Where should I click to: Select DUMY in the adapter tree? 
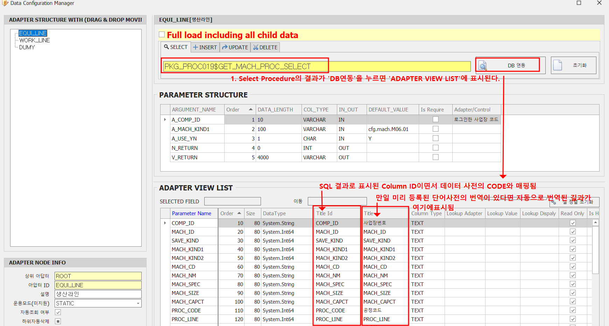click(27, 47)
